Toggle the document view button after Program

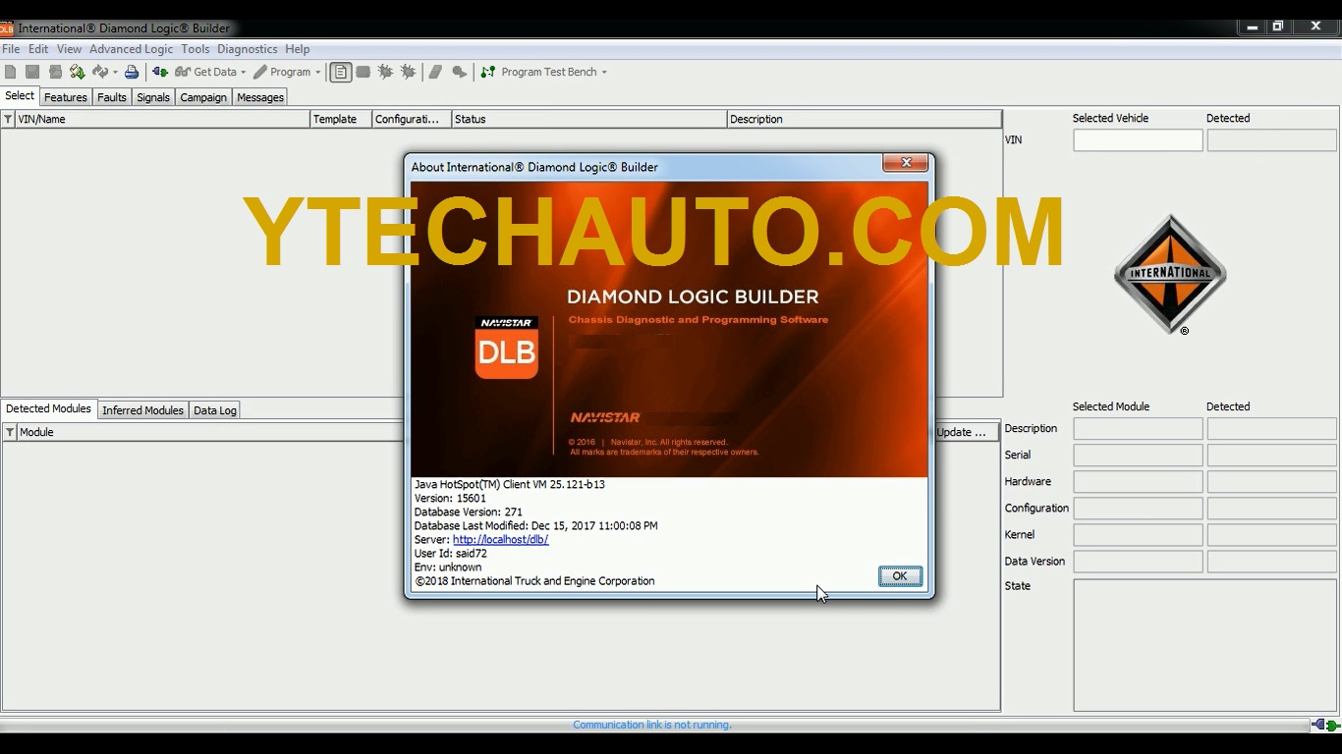tap(340, 72)
